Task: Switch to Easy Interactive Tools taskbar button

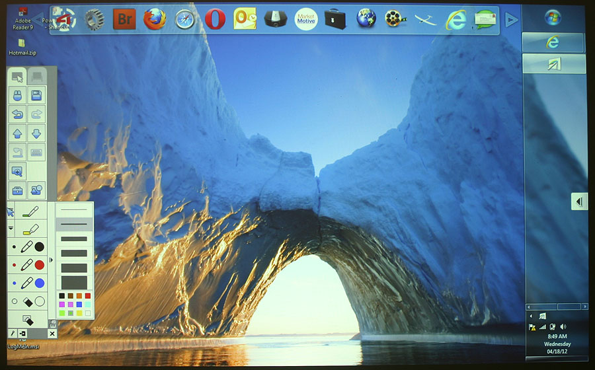Action: pos(553,63)
